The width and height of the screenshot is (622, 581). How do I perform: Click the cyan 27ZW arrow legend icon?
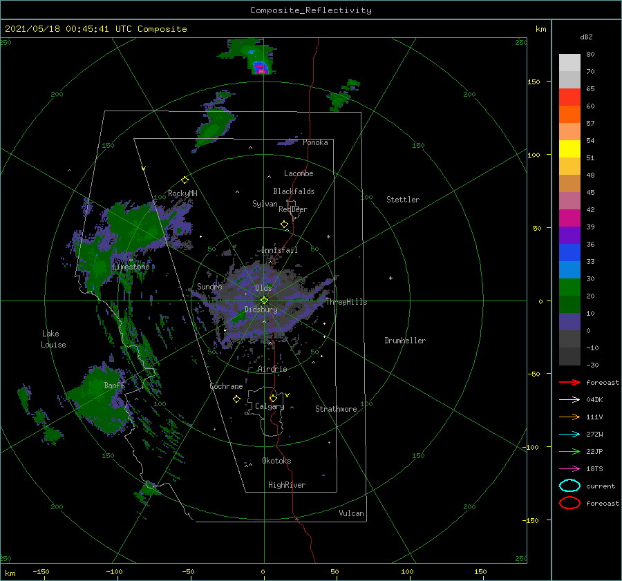point(569,435)
